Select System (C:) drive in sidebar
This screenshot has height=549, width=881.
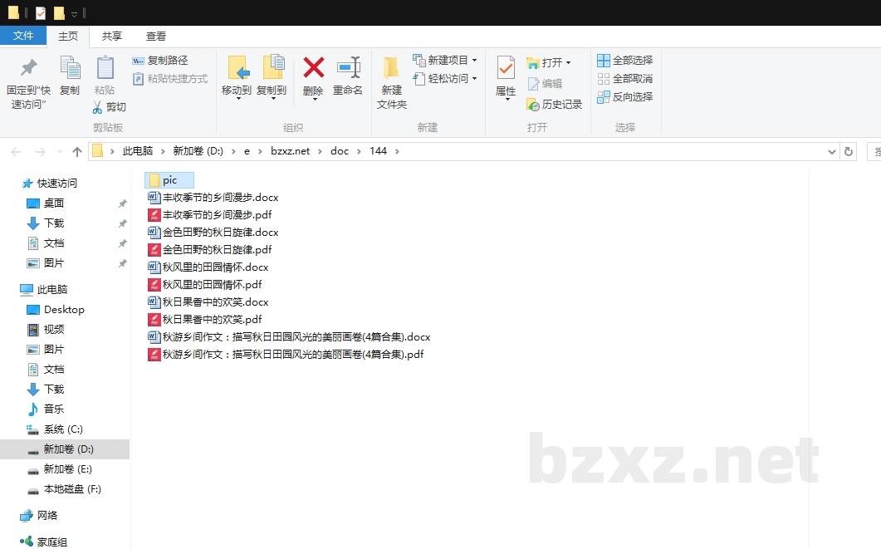tap(63, 429)
